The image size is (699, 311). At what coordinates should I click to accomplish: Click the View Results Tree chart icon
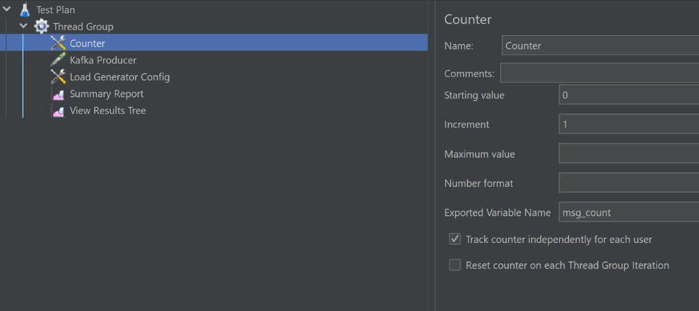pyautogui.click(x=58, y=111)
